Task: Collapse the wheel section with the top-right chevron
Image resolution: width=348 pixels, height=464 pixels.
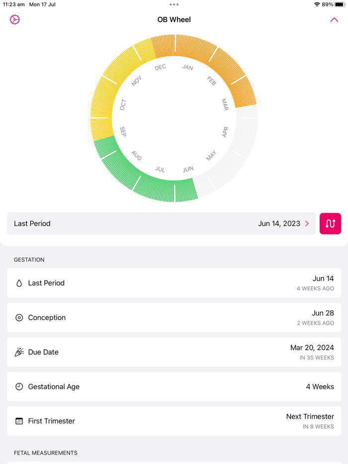Action: tap(334, 20)
